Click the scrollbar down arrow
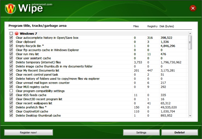 190,116
